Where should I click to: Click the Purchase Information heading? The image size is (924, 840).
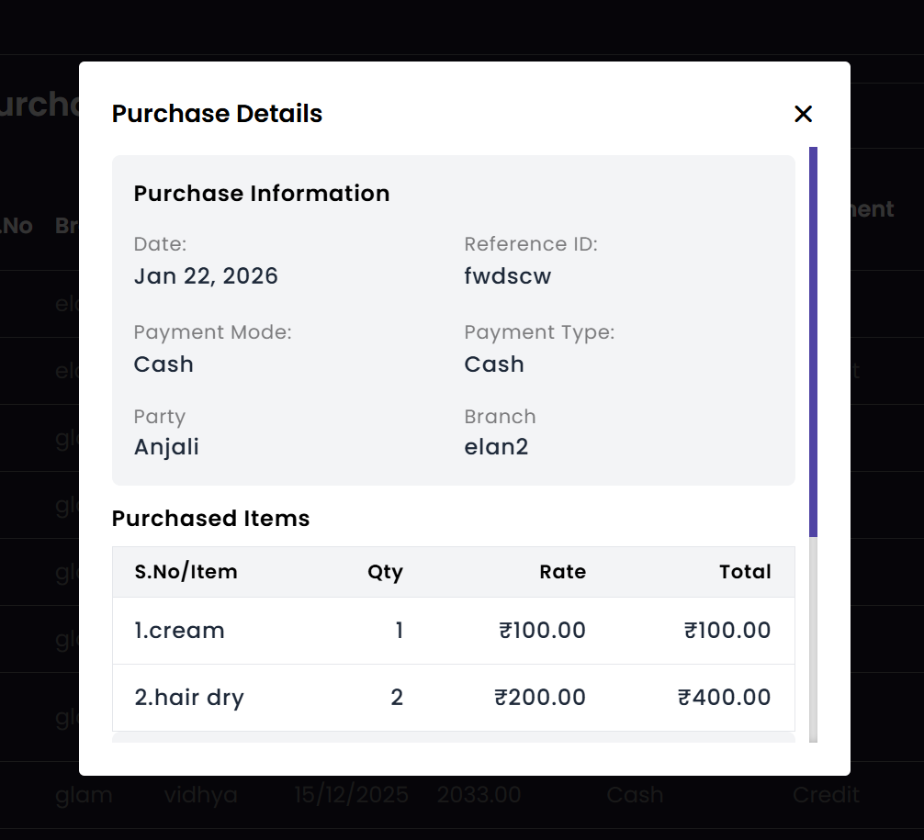pos(262,194)
